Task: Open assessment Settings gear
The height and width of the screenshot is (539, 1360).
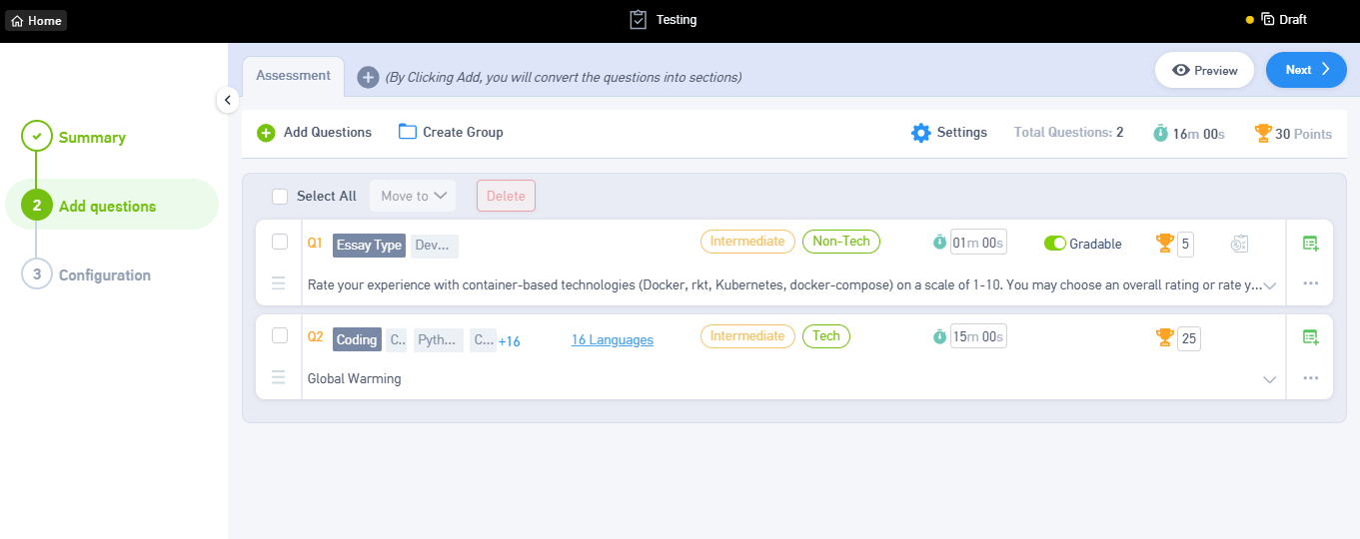Action: pyautogui.click(x=920, y=133)
